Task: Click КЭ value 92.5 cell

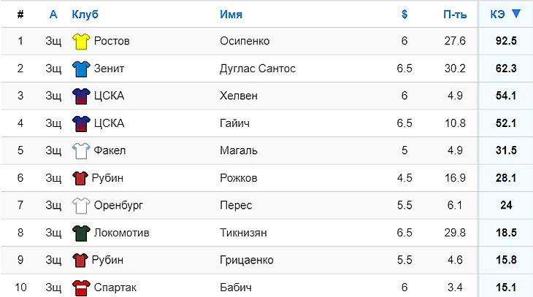Action: 505,41
